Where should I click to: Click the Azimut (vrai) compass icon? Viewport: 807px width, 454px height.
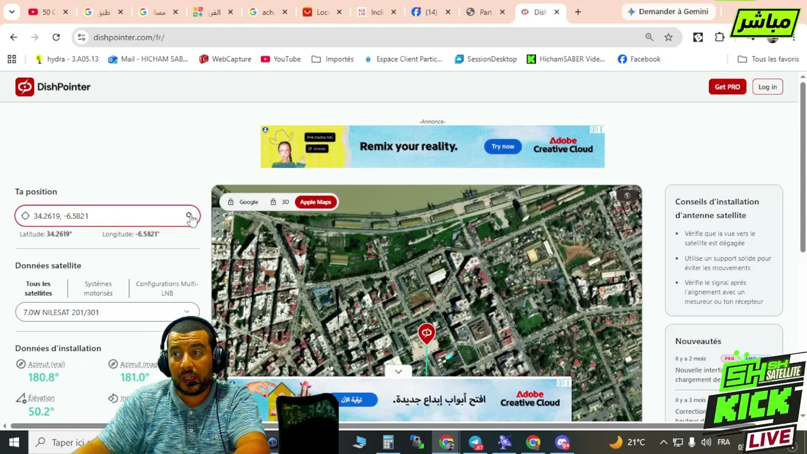tap(21, 364)
